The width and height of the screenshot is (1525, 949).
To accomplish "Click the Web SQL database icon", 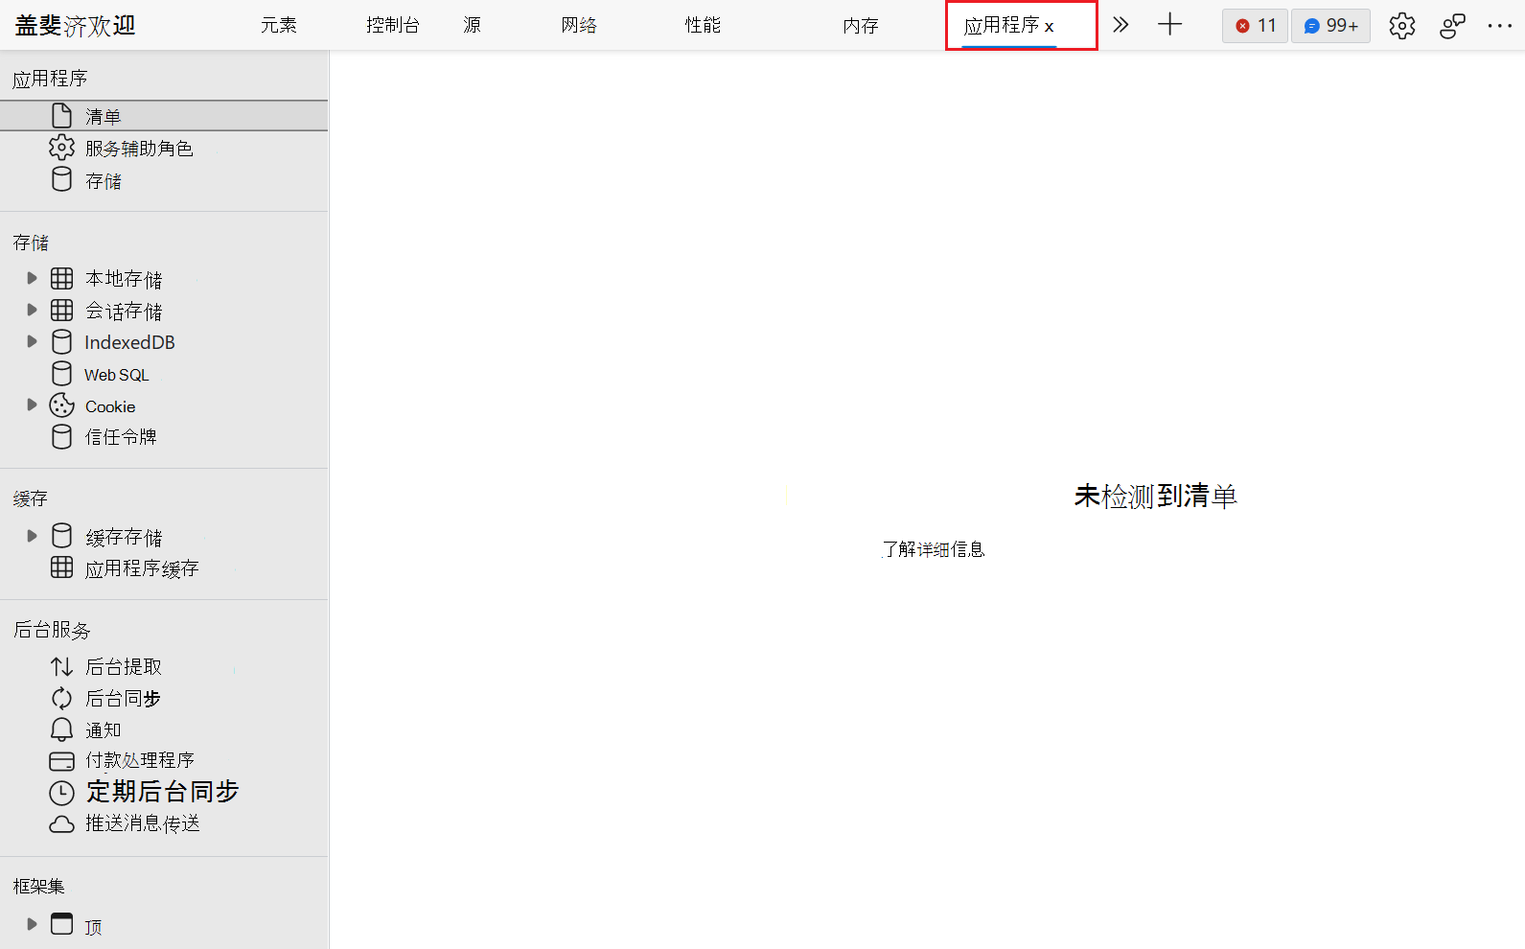I will tap(61, 373).
